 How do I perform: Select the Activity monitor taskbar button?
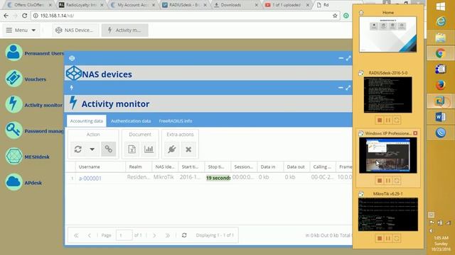[x=125, y=30]
